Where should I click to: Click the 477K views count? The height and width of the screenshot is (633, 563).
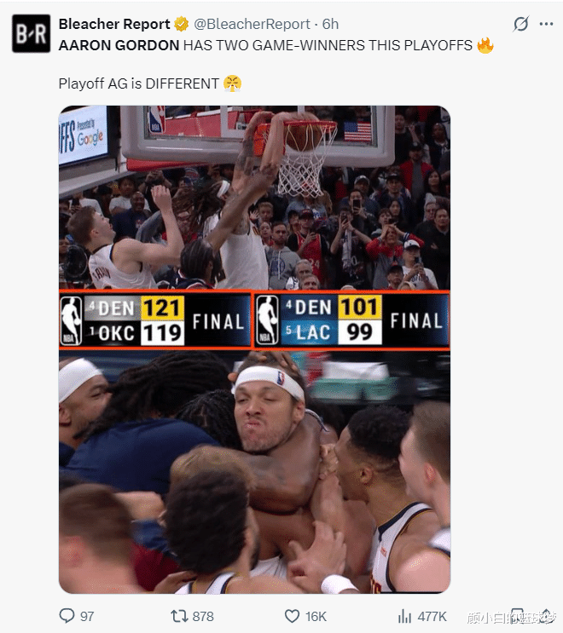(x=432, y=617)
